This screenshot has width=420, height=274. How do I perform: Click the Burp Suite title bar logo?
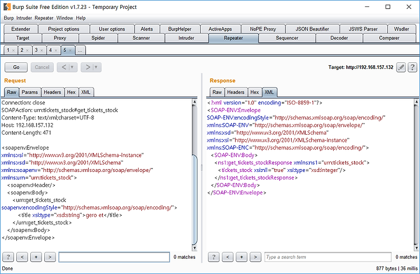7,7
